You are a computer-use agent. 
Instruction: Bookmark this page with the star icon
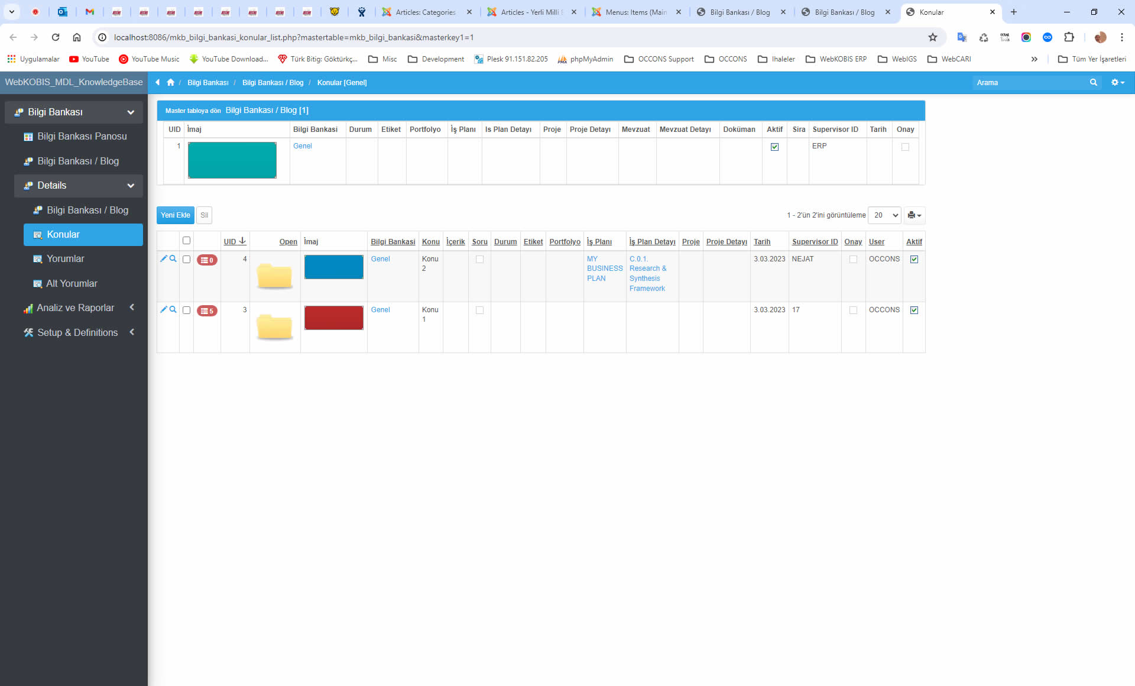tap(933, 37)
